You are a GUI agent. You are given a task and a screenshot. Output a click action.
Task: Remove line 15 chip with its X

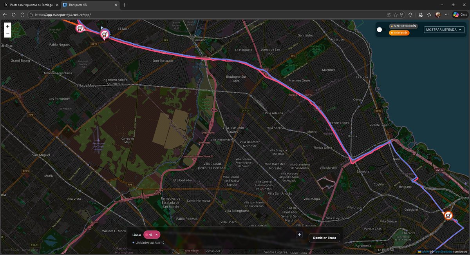pos(157,235)
